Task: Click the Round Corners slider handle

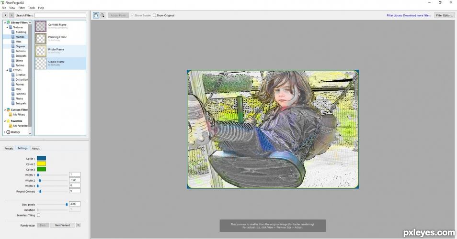Action: point(40,191)
